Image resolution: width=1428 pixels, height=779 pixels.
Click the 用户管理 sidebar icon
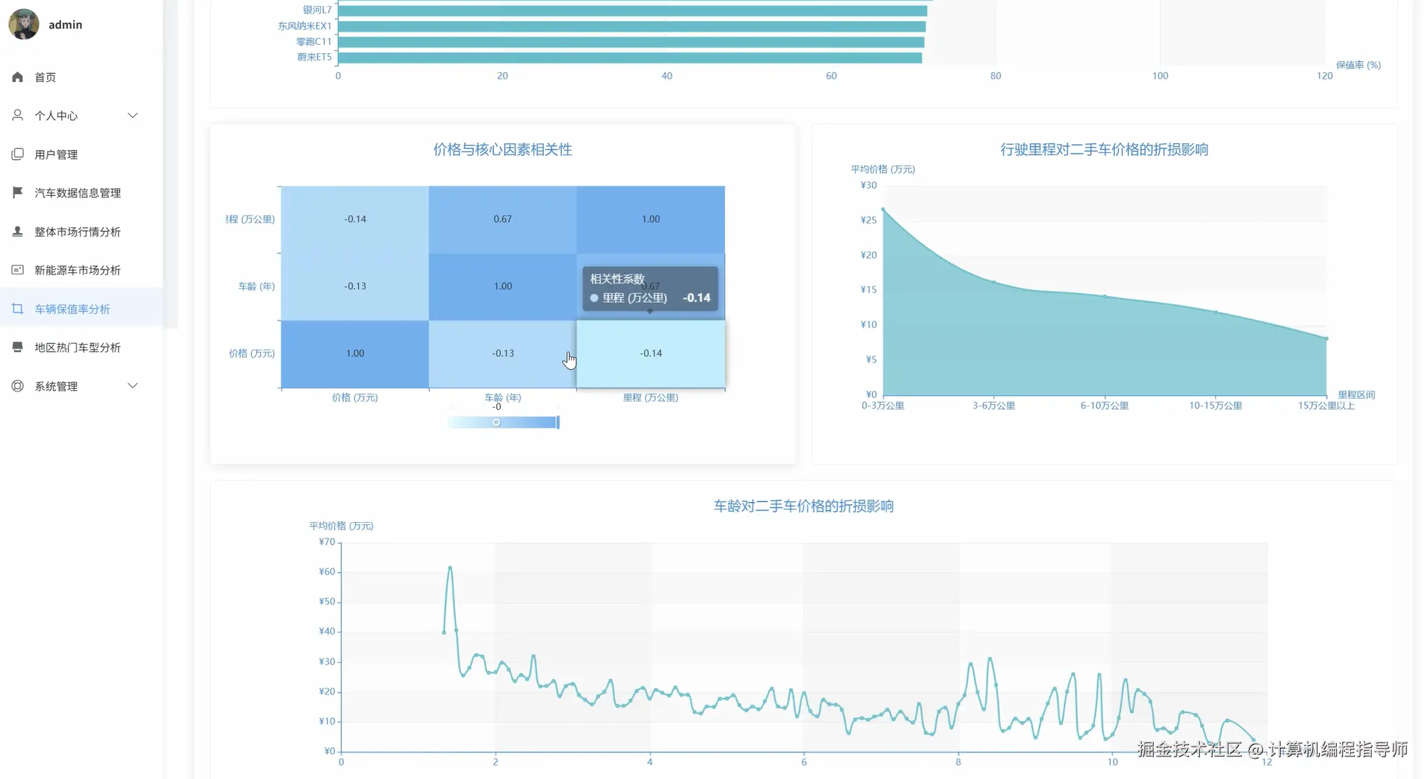pos(18,154)
